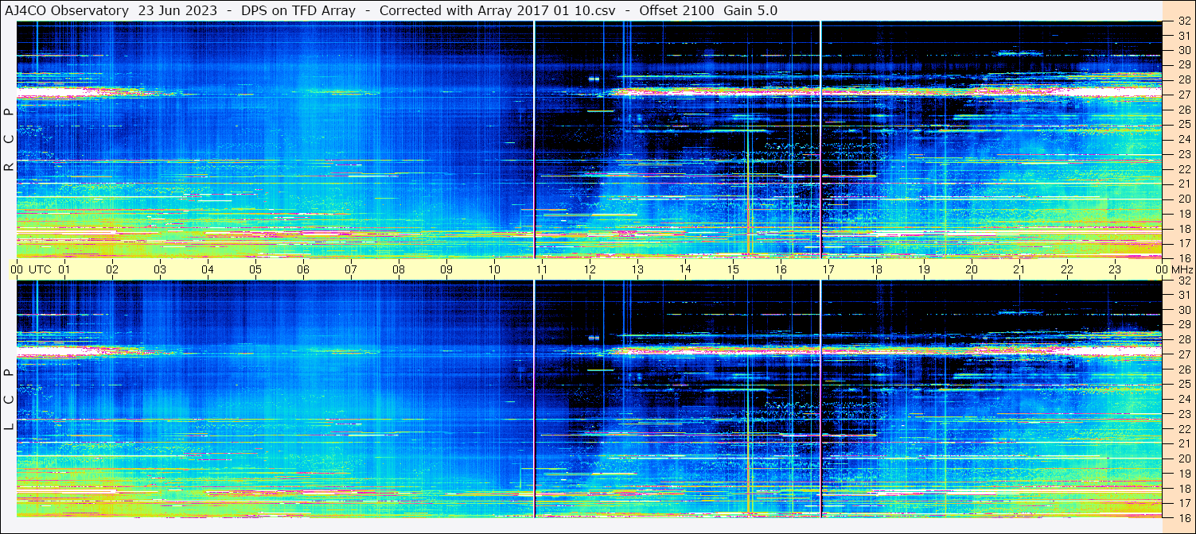Viewport: 1196px width, 534px height.
Task: Click the 17 hour label on the time axis
Action: [x=828, y=269]
